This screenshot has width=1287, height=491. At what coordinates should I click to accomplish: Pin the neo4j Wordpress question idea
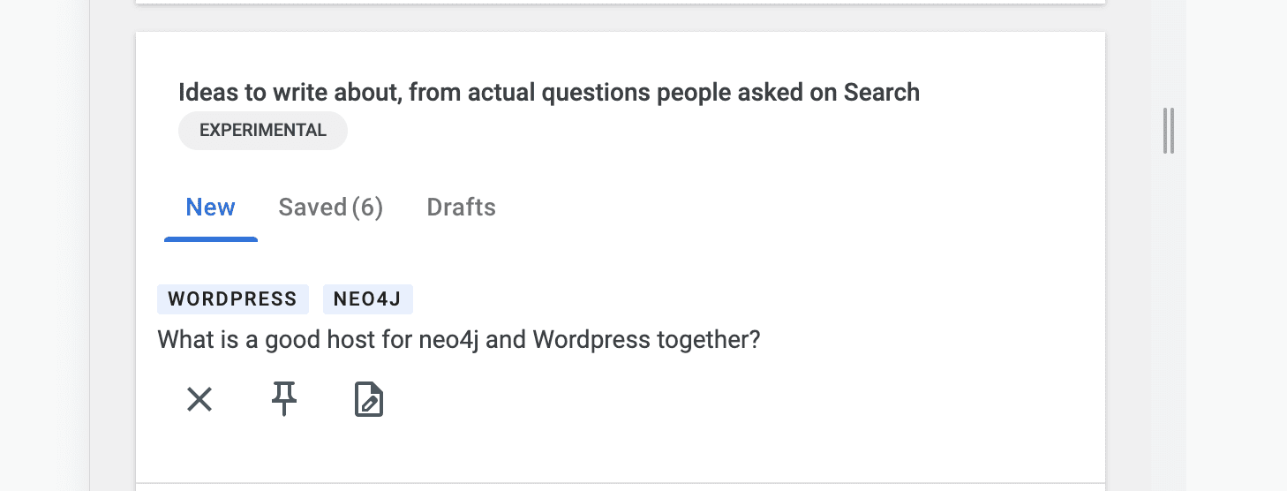pos(283,400)
